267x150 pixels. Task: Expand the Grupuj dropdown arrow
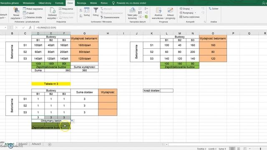[x=192, y=9]
